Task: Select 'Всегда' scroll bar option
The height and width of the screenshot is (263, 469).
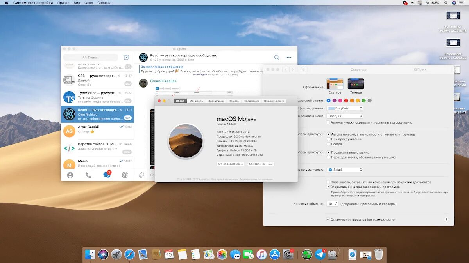Action: [328, 144]
